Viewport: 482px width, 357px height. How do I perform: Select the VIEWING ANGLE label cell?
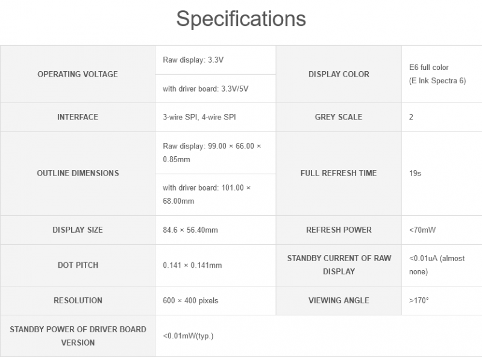339,300
